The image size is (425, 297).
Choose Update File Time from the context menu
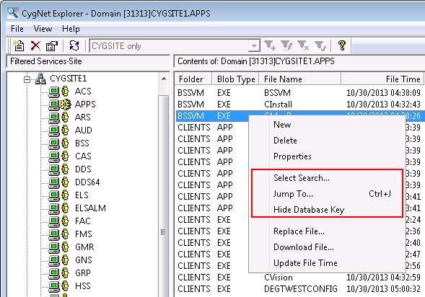pyautogui.click(x=327, y=263)
